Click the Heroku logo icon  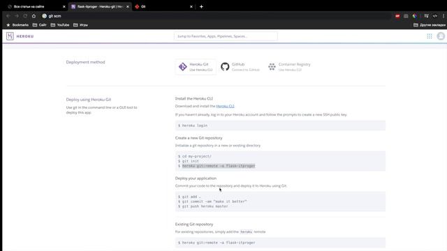[10, 36]
